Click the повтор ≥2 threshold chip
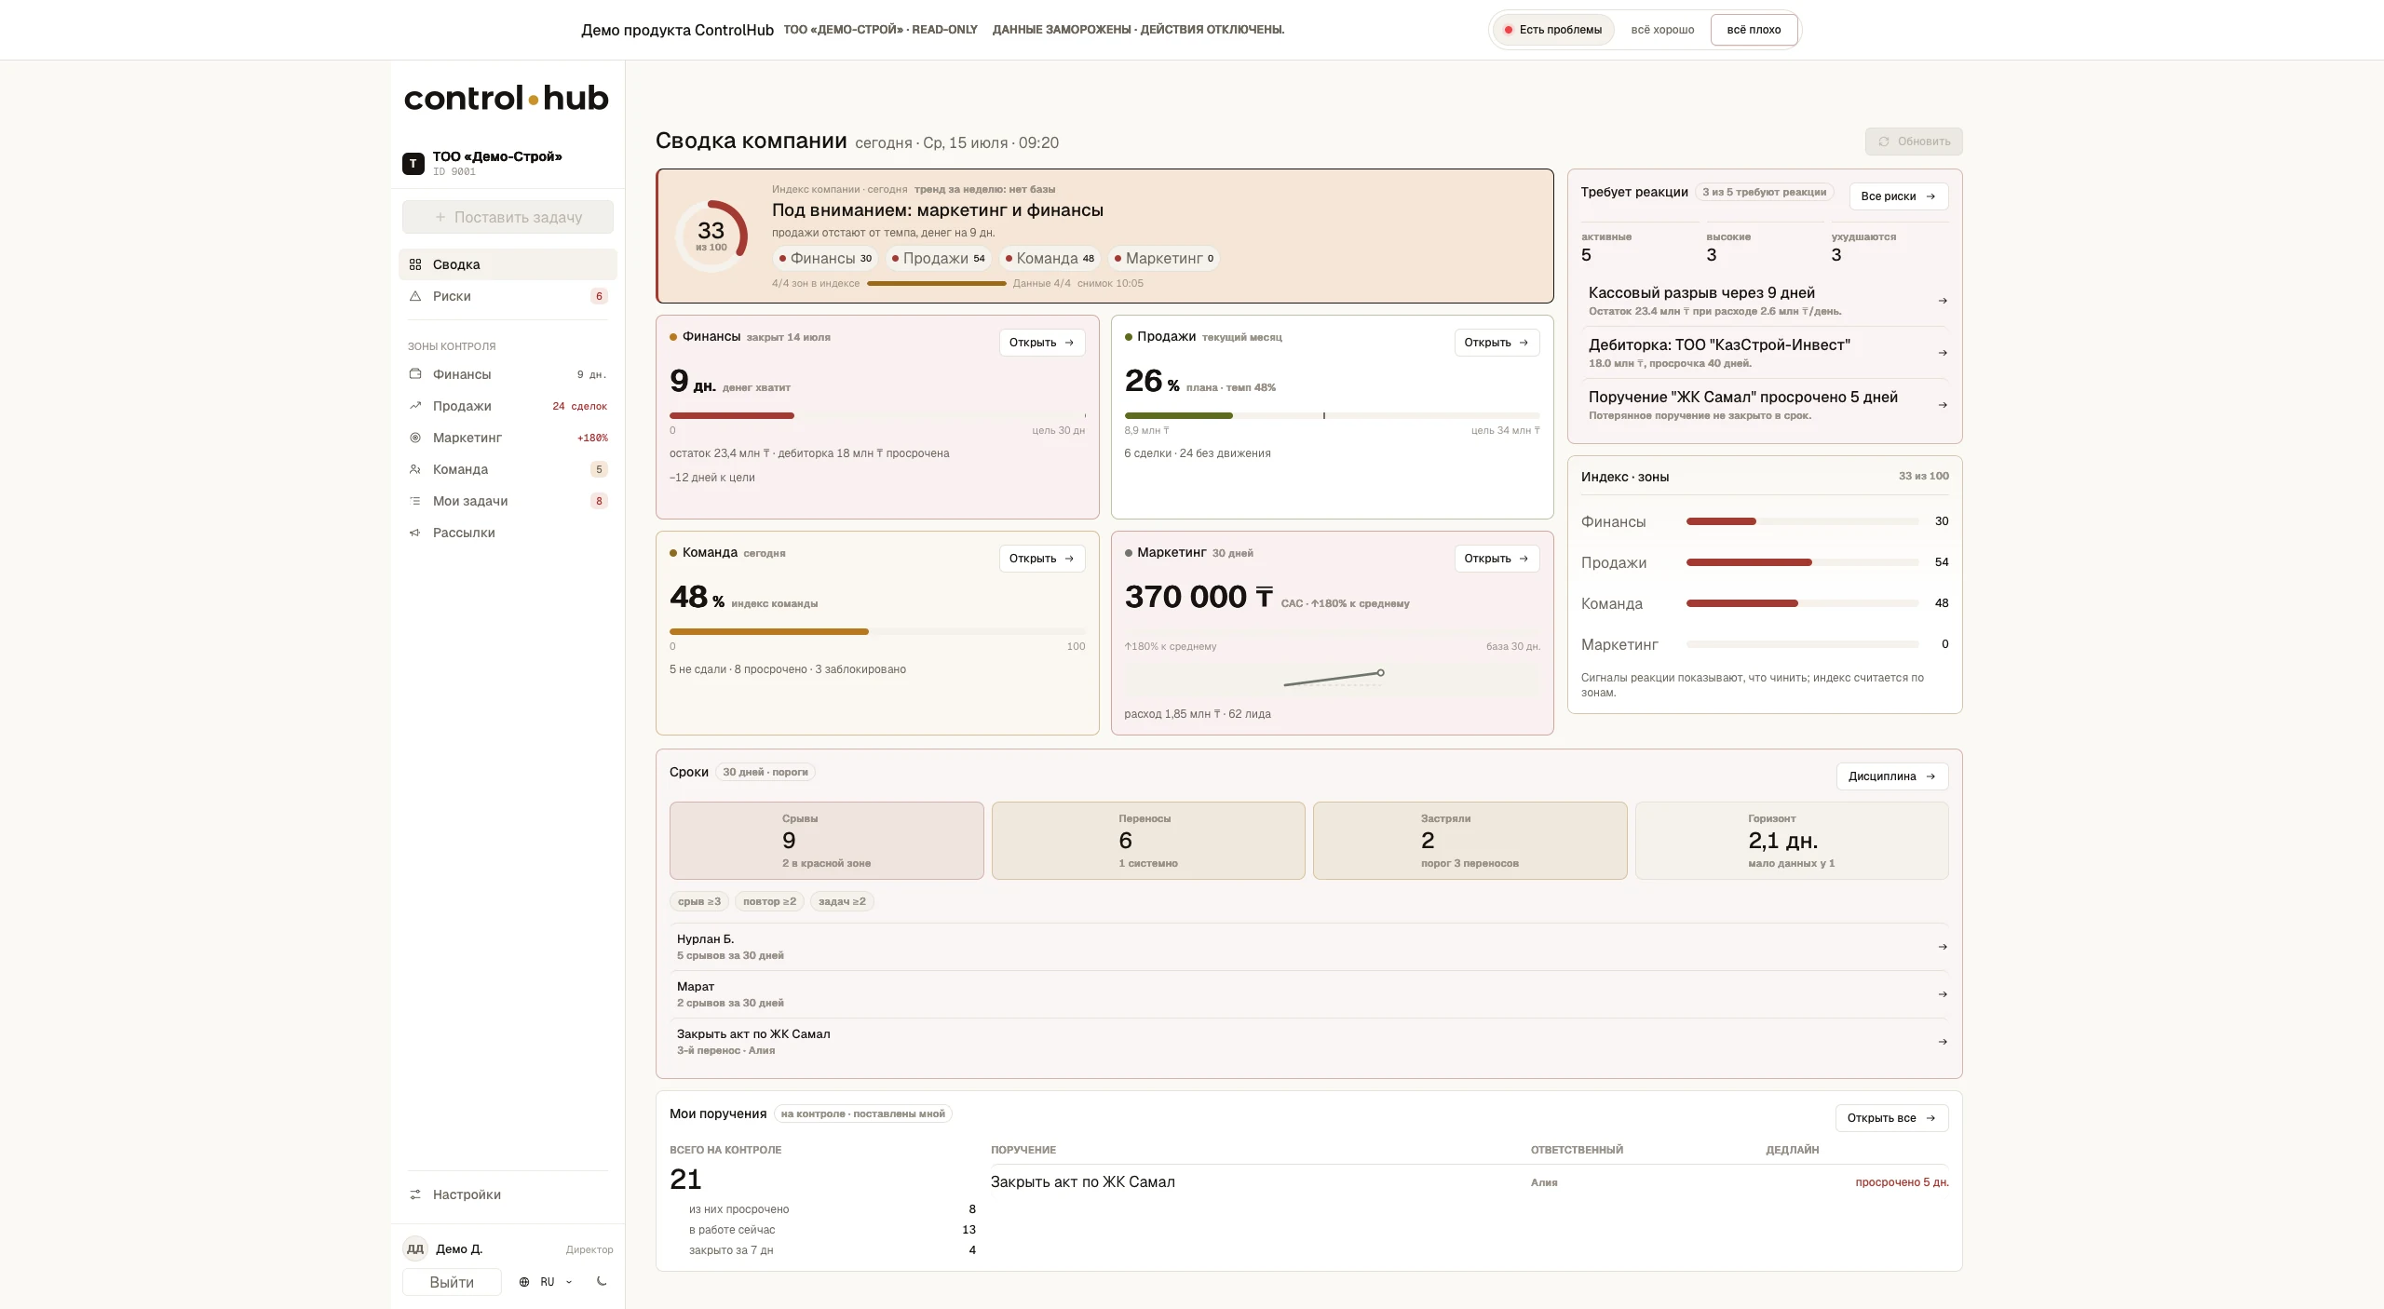 (x=769, y=901)
